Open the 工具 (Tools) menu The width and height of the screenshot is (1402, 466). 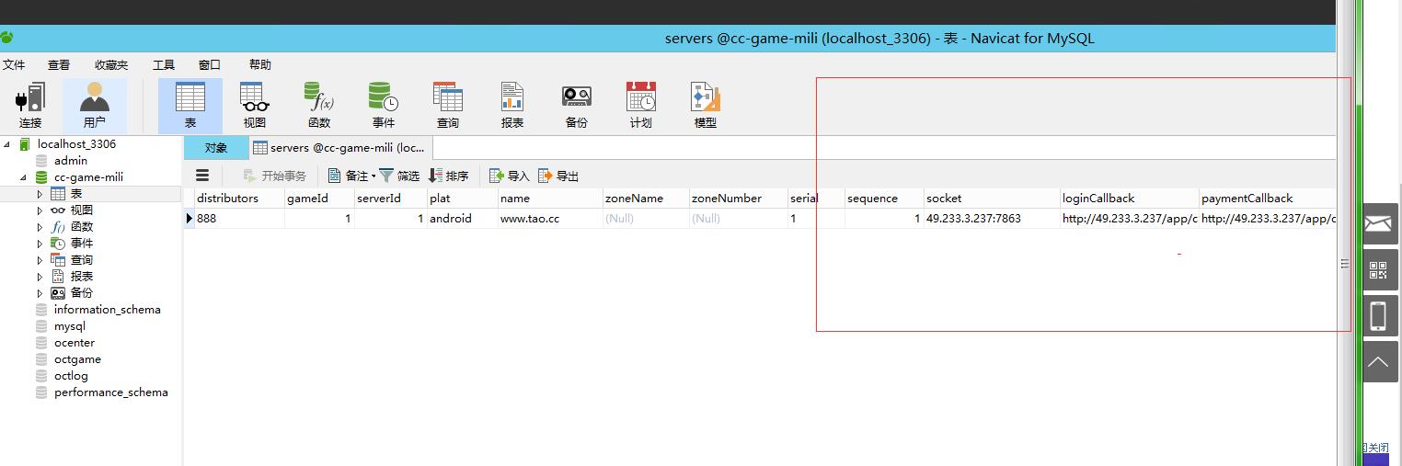pos(164,64)
